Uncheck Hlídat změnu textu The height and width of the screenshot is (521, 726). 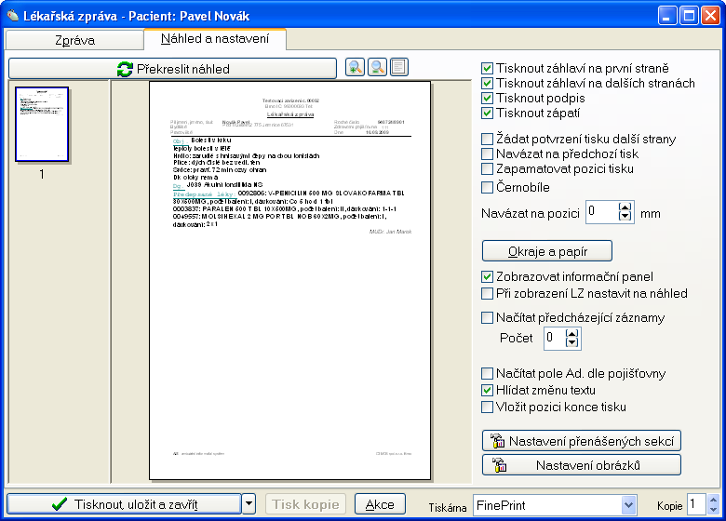[487, 390]
